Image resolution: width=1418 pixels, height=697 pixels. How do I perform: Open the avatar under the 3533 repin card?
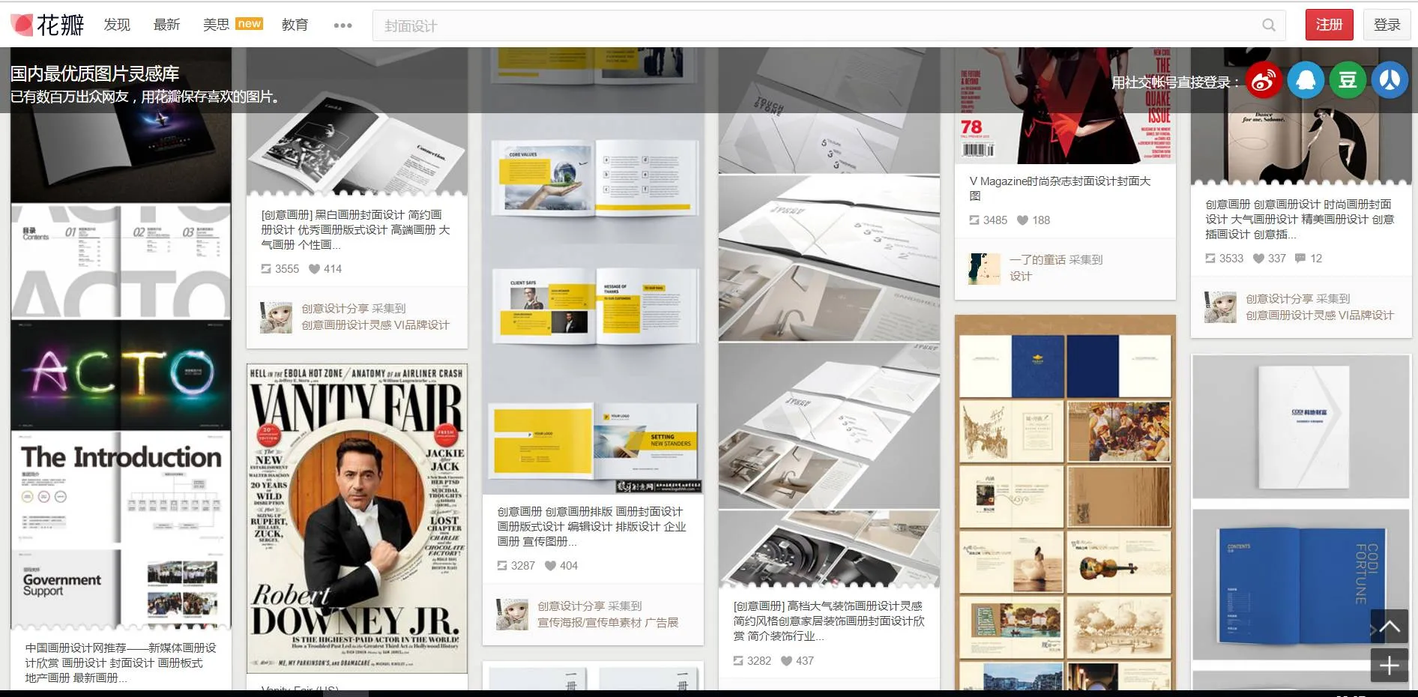(x=1220, y=307)
